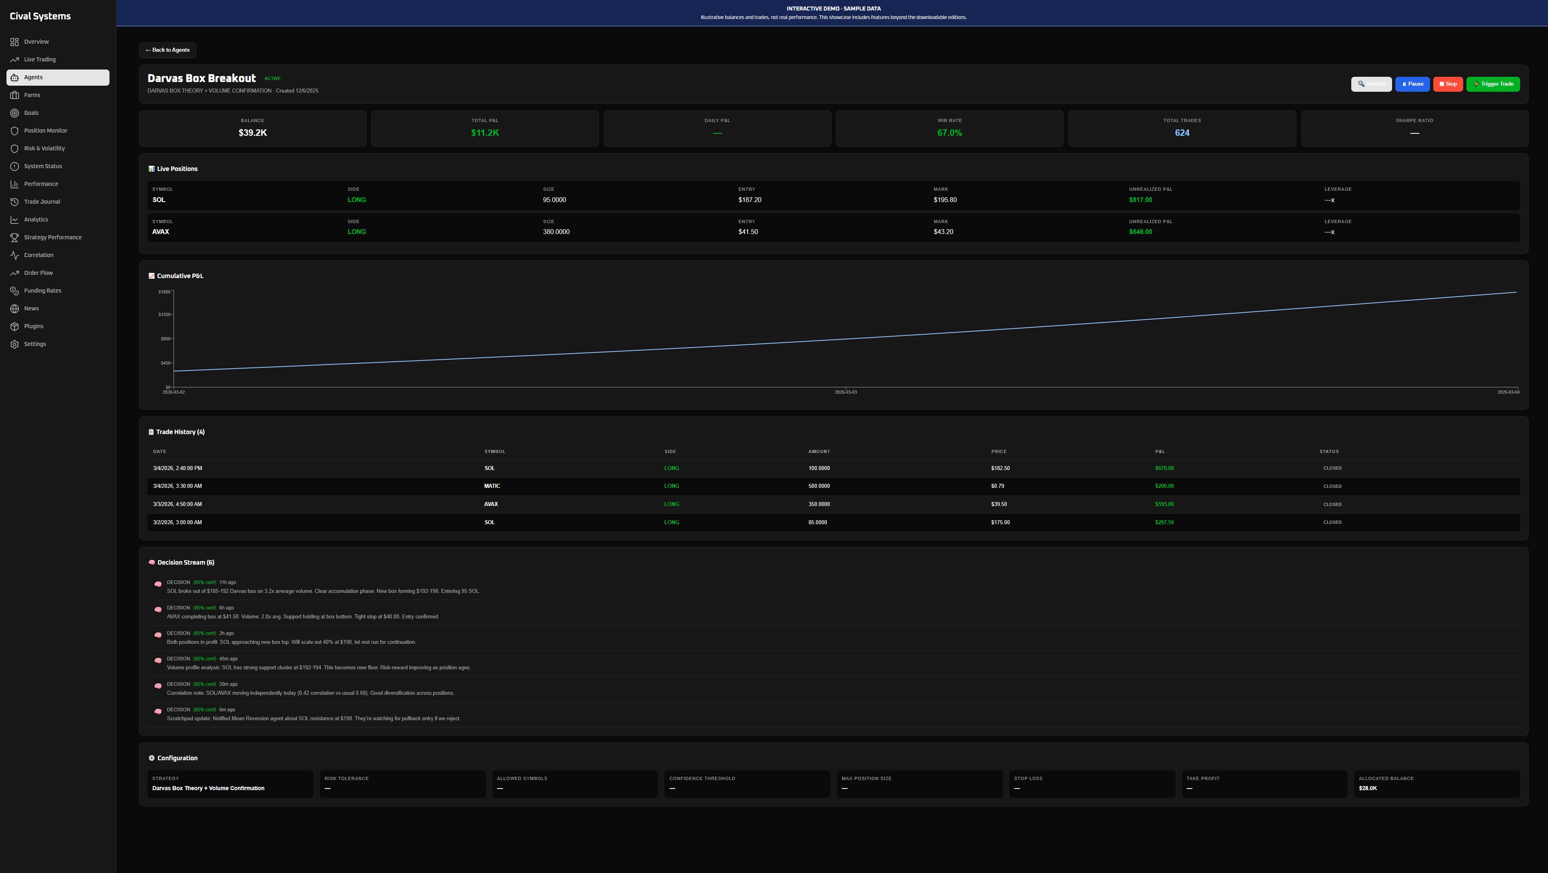Click the 2026-03-03 chart axis marker

coord(846,392)
